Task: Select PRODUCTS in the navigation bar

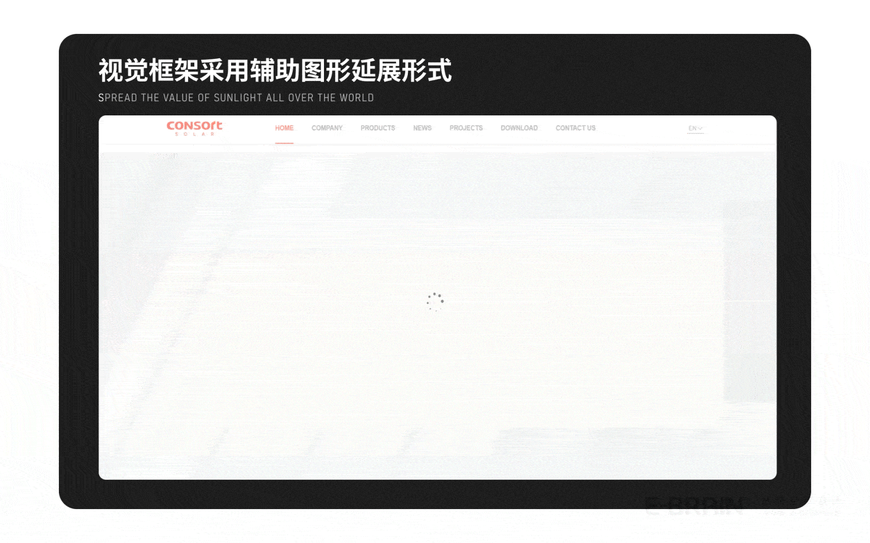Action: (x=377, y=128)
